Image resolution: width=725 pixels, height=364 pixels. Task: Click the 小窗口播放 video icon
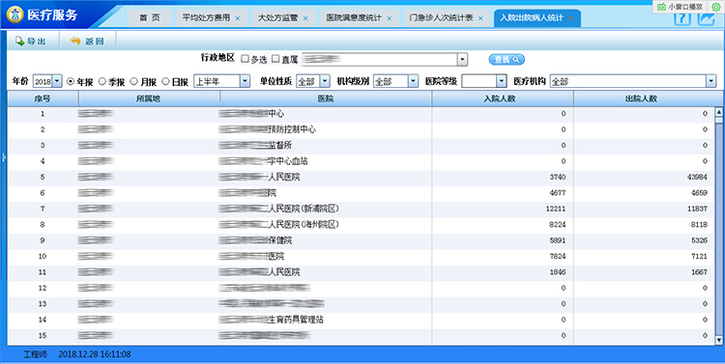(x=662, y=7)
